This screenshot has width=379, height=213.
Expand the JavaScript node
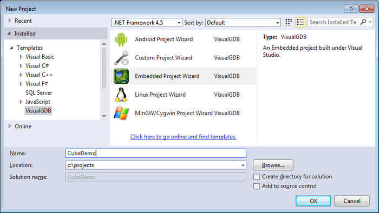point(21,102)
